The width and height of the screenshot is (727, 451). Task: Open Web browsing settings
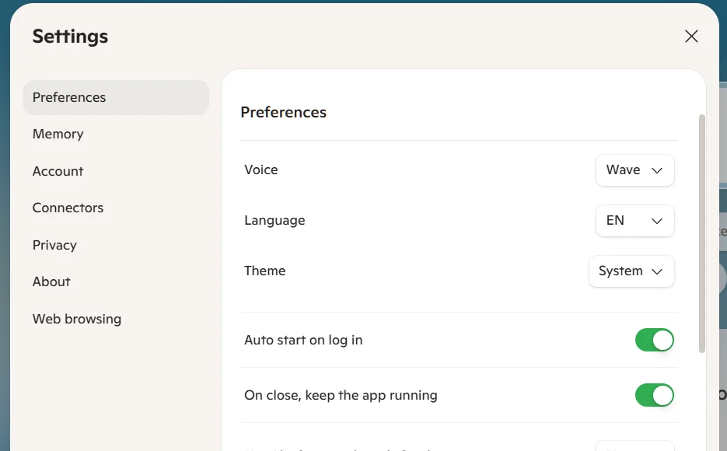point(76,319)
